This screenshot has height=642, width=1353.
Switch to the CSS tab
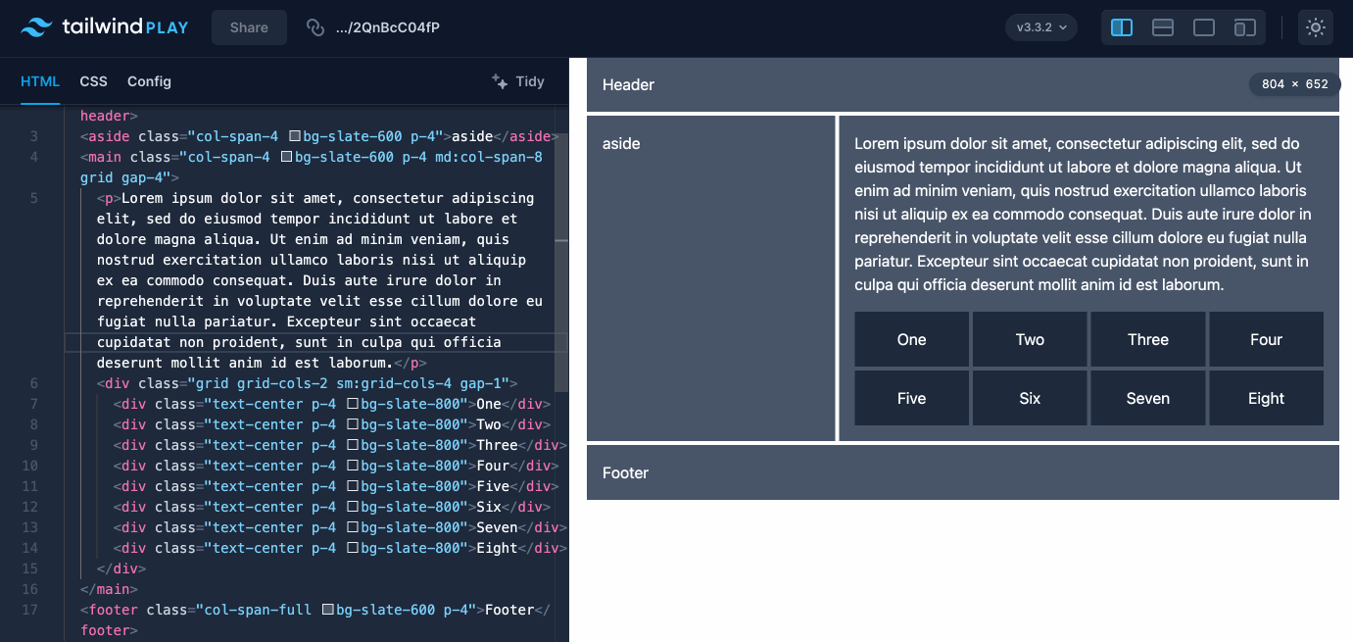tap(93, 81)
